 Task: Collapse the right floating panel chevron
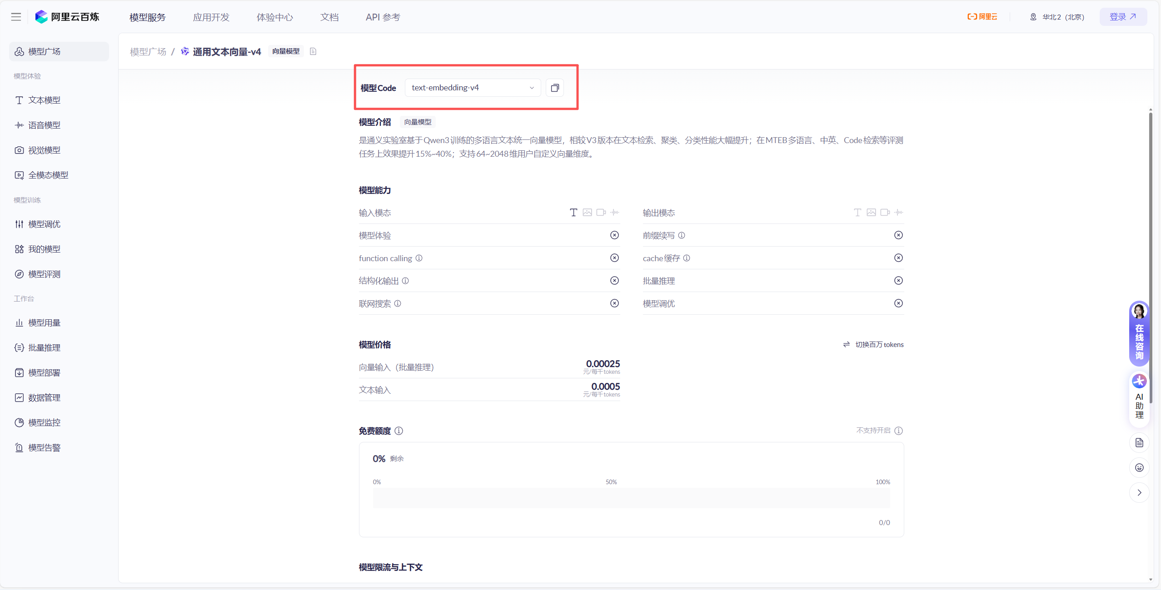[x=1139, y=493]
